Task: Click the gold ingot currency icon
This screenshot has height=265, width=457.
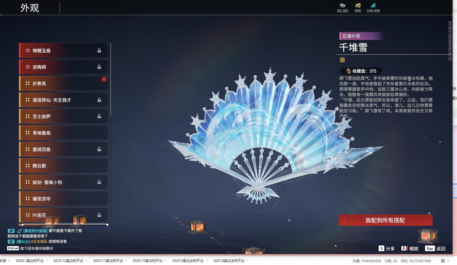Action: (358, 5)
